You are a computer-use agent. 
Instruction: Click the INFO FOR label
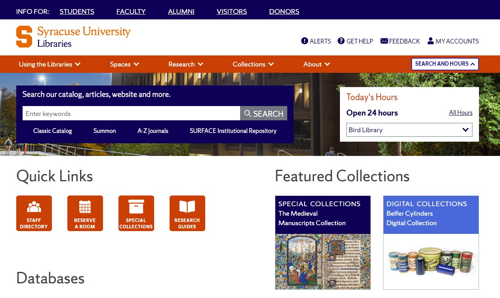pos(33,11)
